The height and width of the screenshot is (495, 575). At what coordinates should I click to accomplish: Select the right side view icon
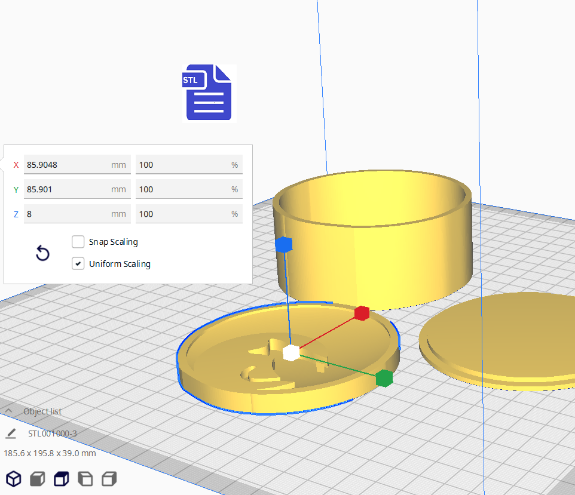[109, 478]
